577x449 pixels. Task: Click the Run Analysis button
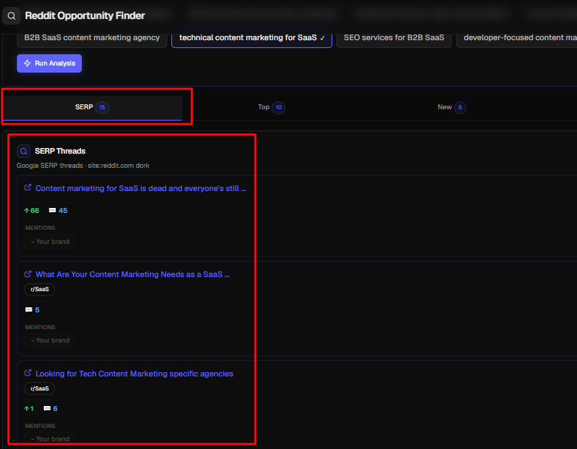coord(49,63)
